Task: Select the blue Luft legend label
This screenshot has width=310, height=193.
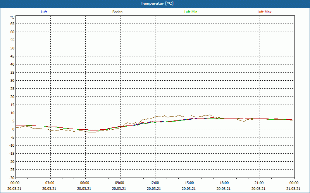Action: pos(44,12)
